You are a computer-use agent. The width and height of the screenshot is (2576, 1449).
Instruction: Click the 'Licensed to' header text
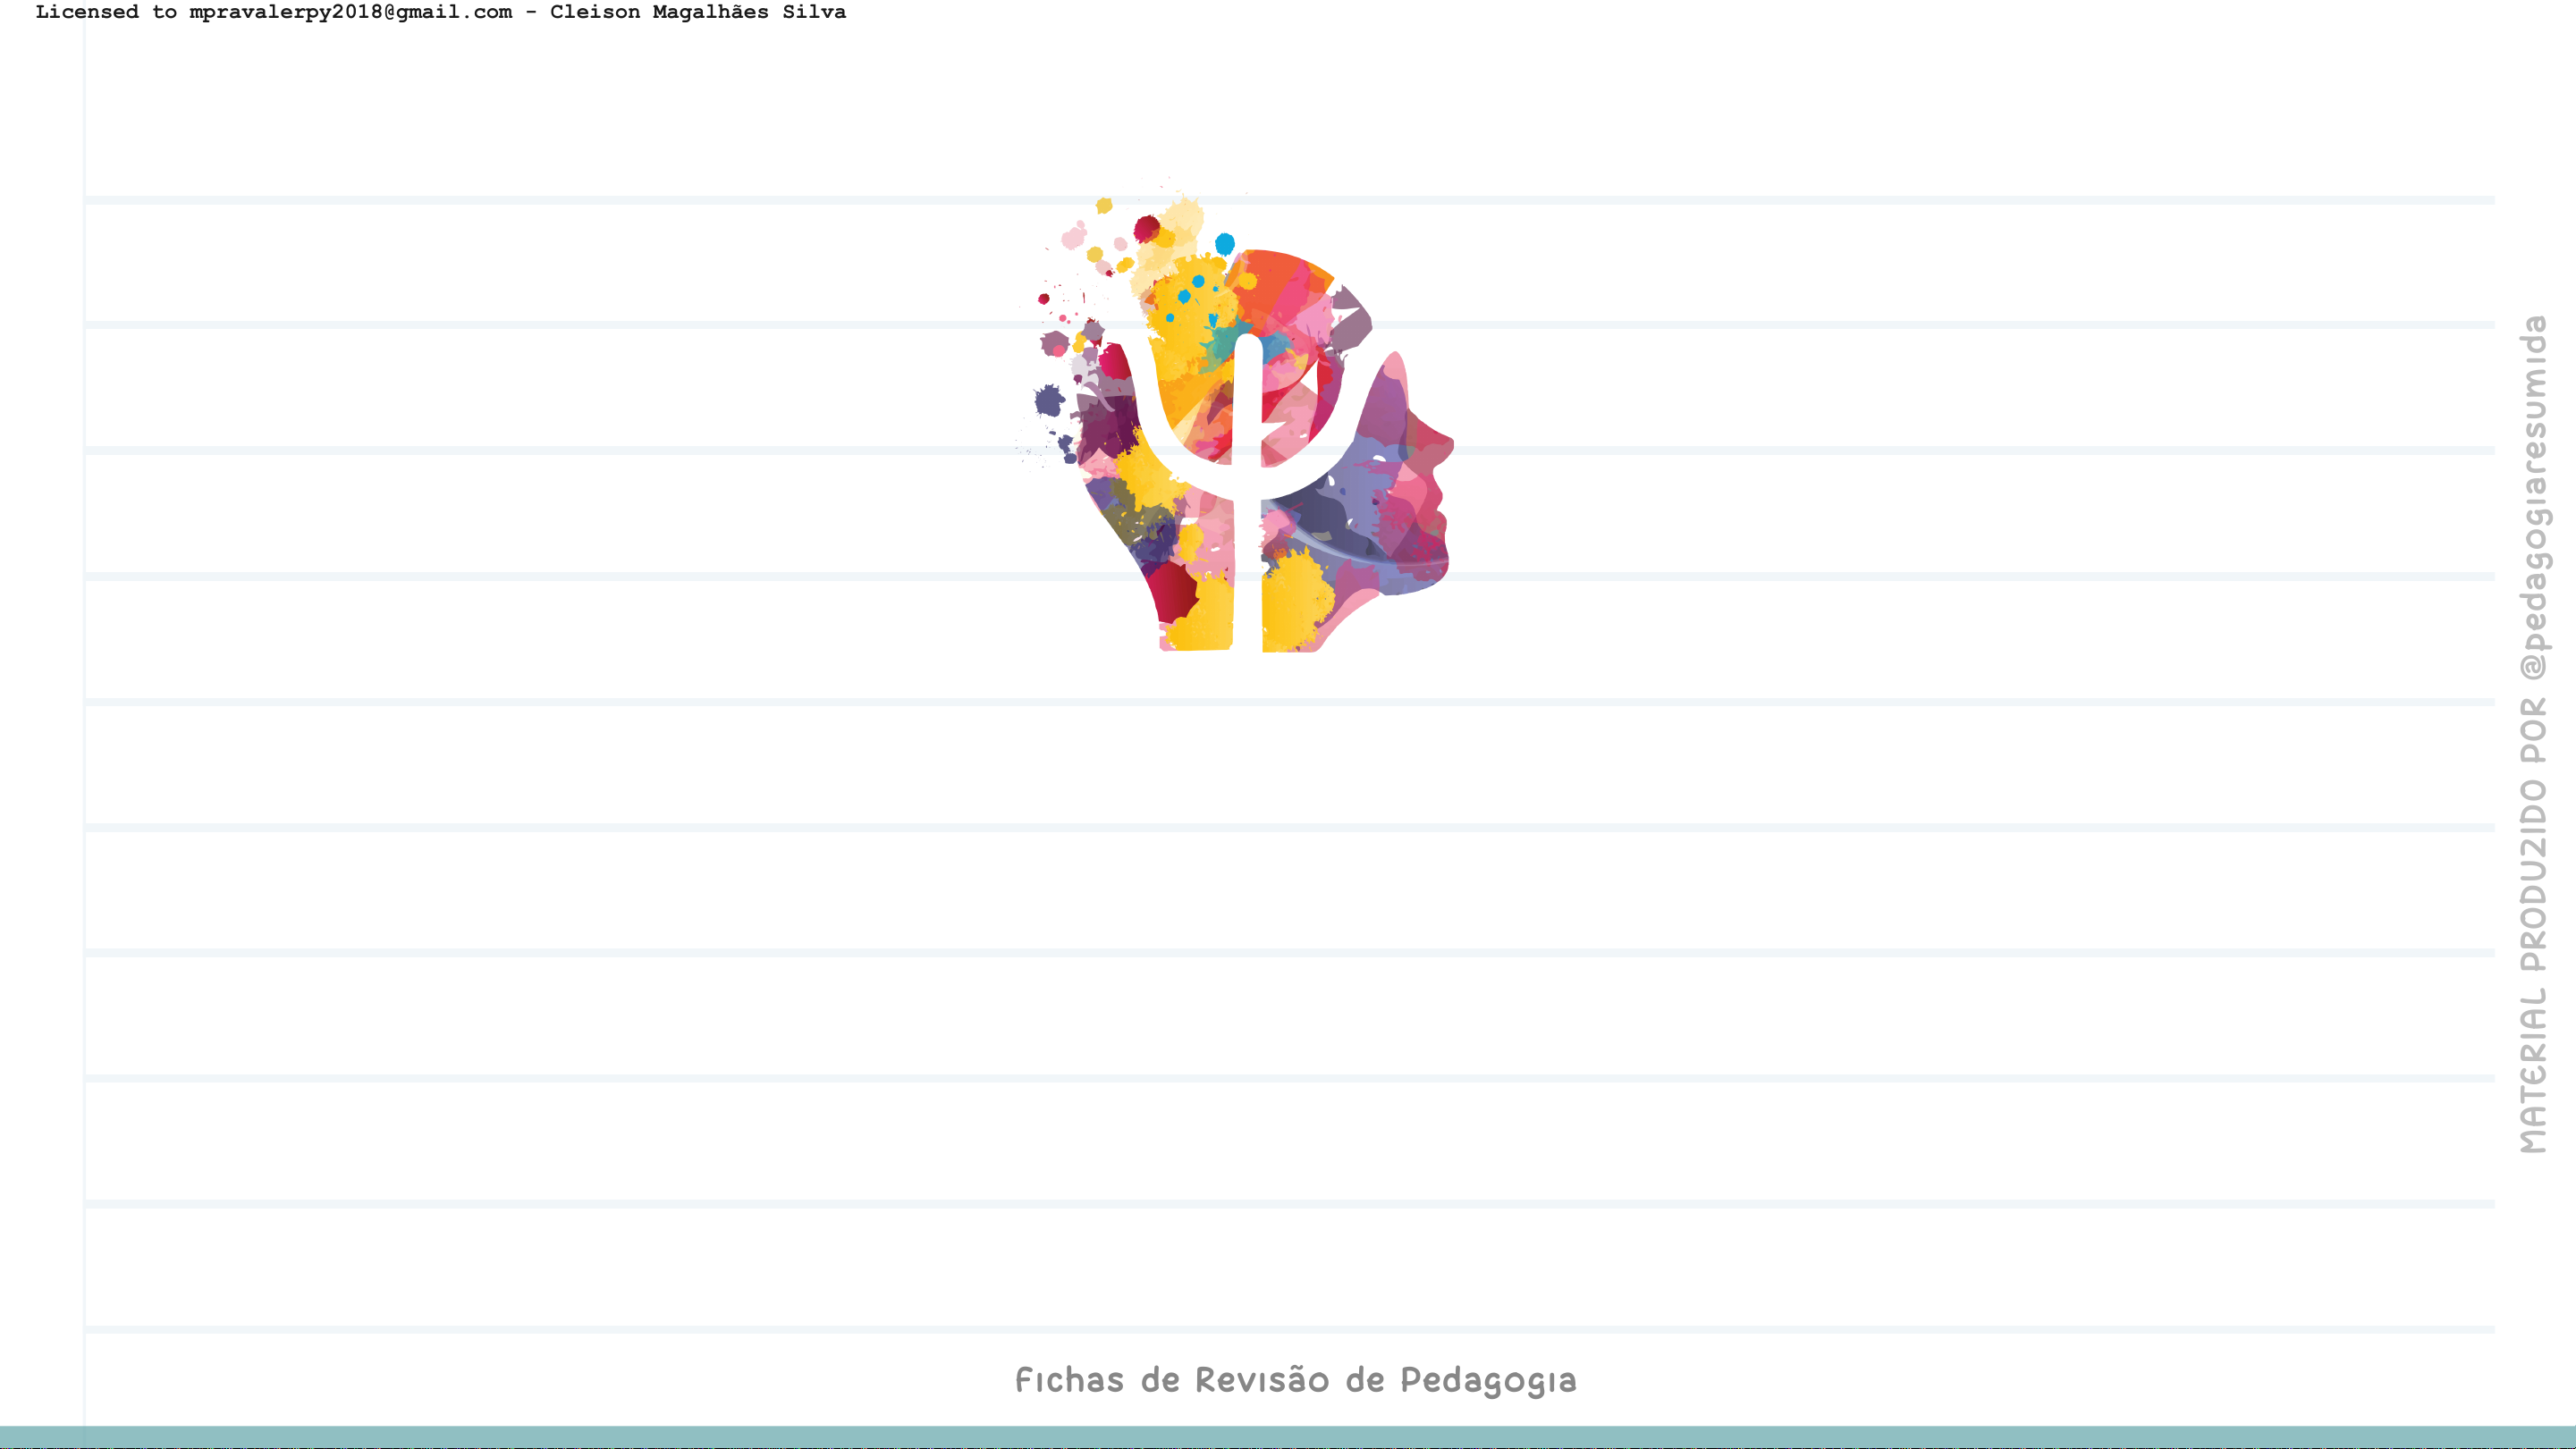click(106, 12)
